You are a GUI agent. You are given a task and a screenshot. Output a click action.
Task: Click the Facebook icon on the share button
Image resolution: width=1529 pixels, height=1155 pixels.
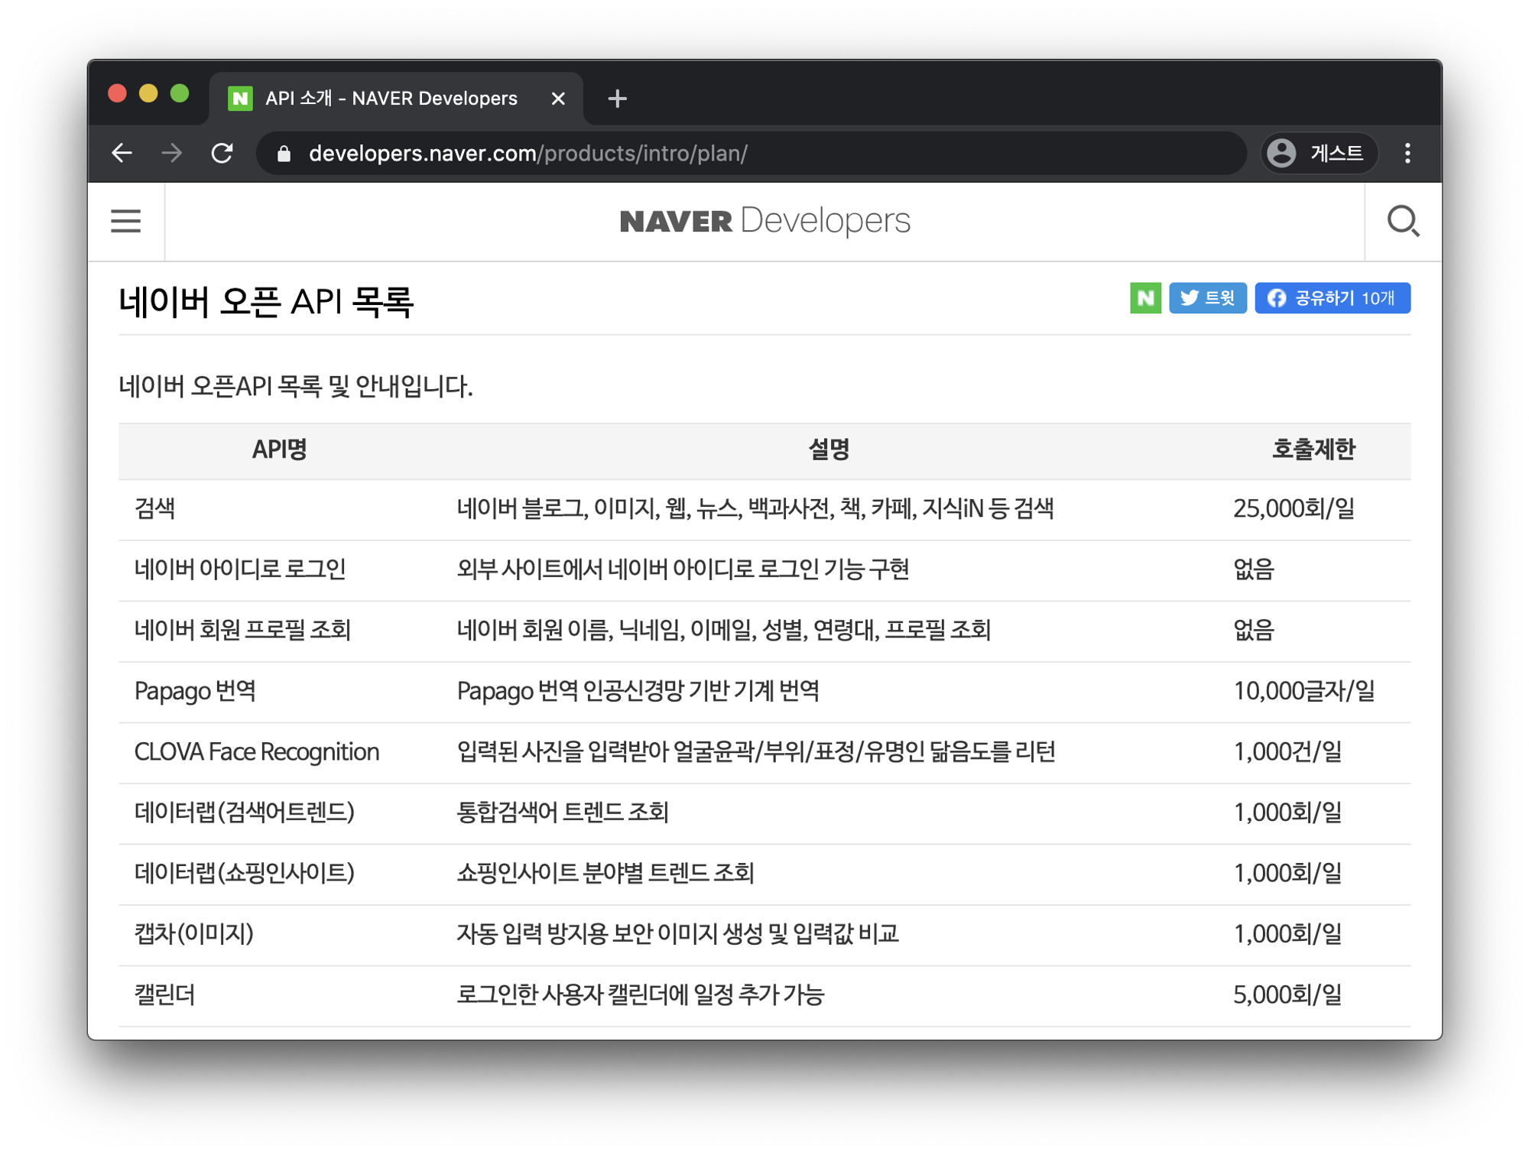[1275, 299]
